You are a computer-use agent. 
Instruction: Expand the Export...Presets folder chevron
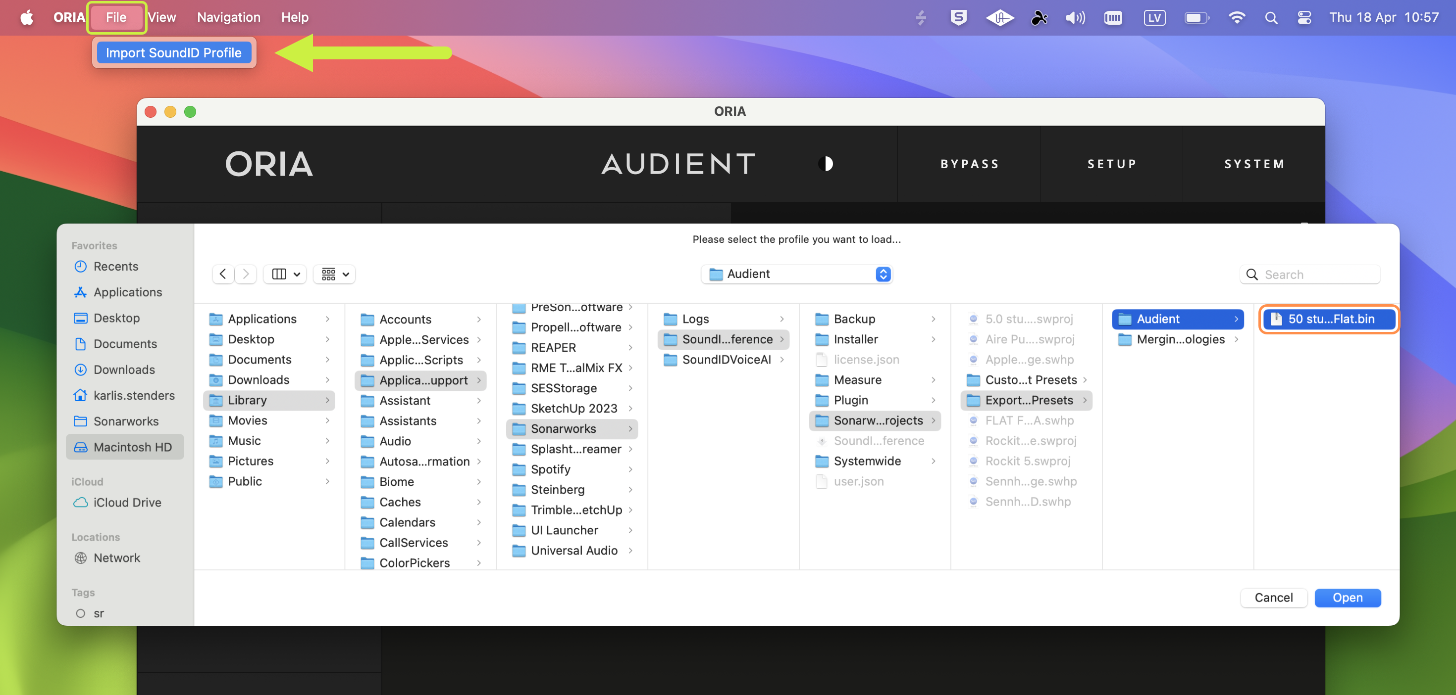click(x=1085, y=400)
